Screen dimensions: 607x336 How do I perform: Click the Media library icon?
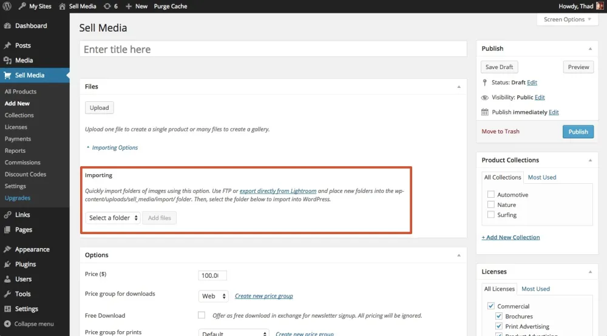point(7,60)
